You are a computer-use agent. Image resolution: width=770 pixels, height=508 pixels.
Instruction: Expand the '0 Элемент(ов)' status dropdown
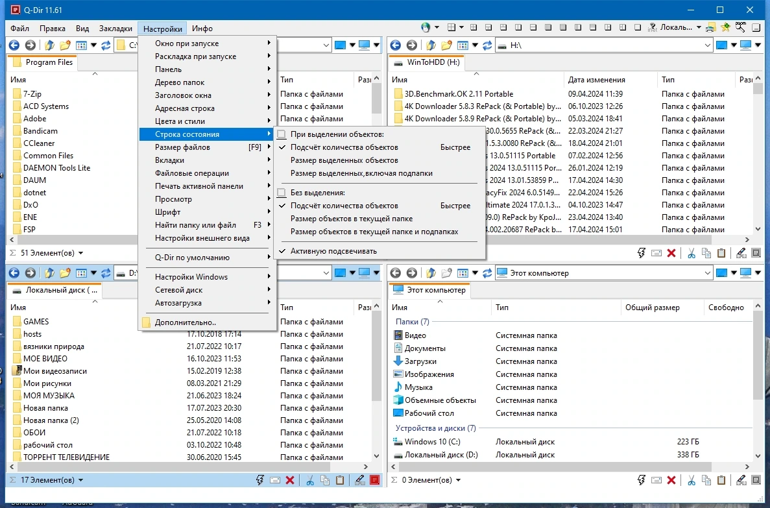[458, 480]
